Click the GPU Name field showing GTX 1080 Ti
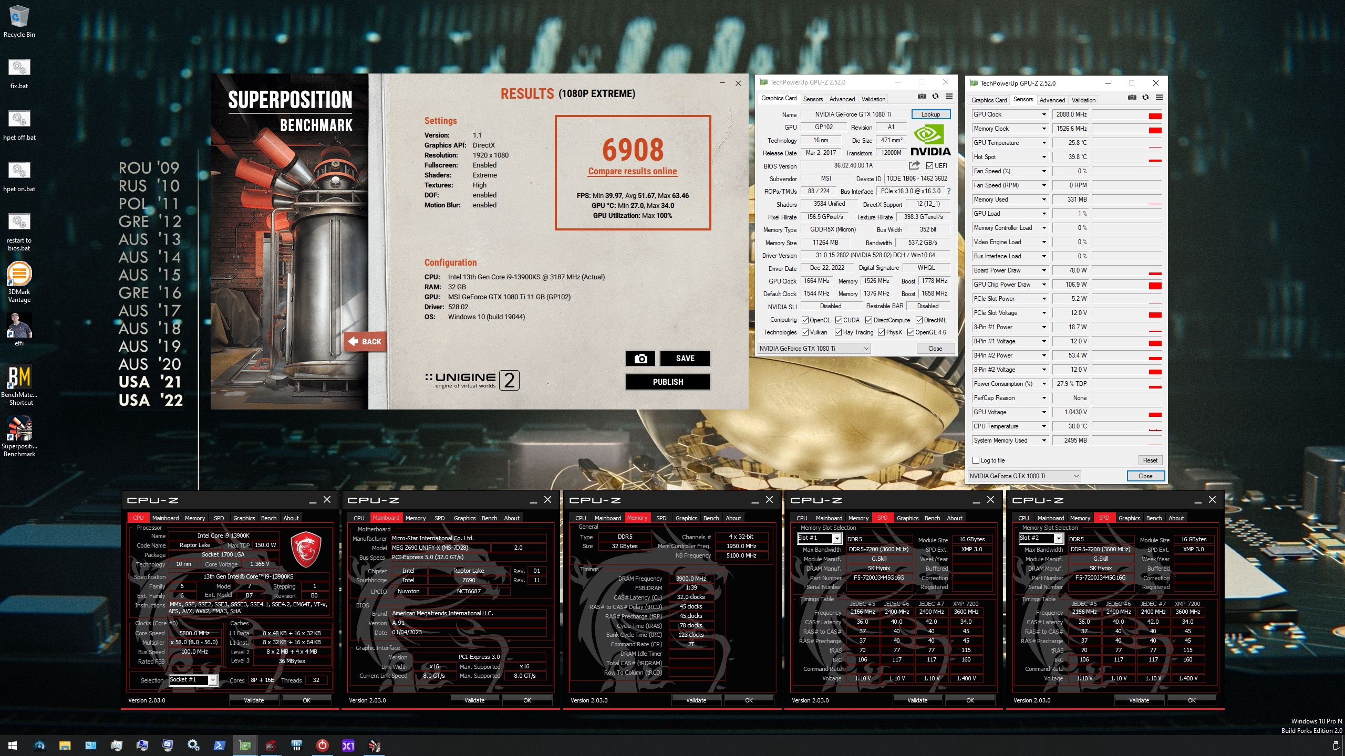Screen dimensions: 1345x756 point(853,114)
